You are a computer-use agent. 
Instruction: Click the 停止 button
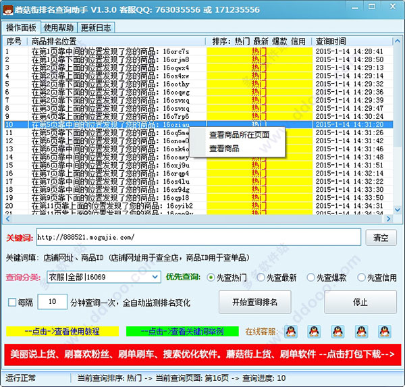(360, 302)
